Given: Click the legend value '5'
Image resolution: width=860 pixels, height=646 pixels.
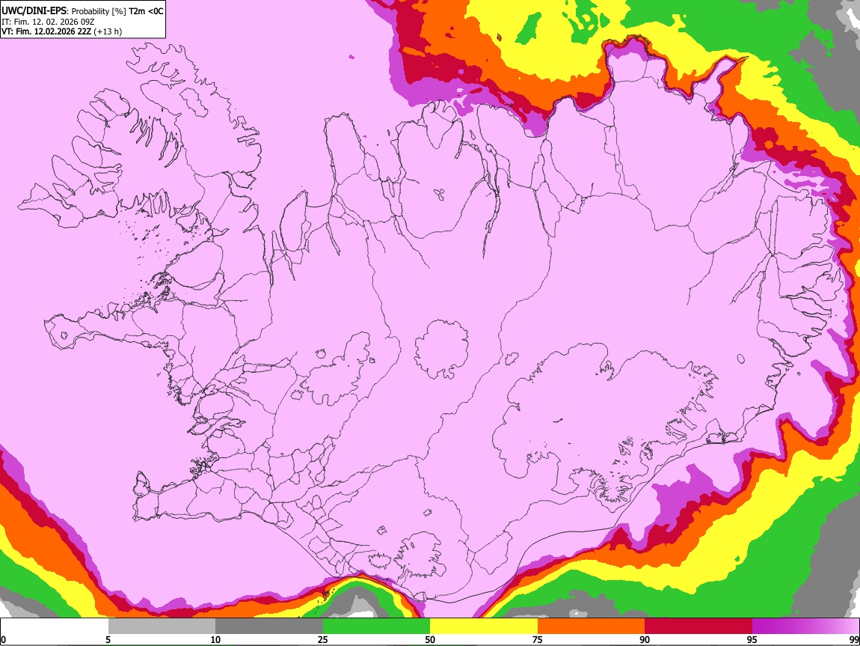Looking at the screenshot, I should 108,639.
